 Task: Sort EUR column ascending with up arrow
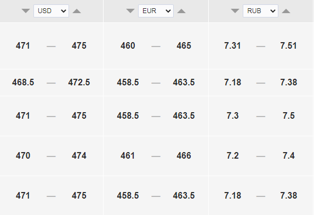(181, 11)
